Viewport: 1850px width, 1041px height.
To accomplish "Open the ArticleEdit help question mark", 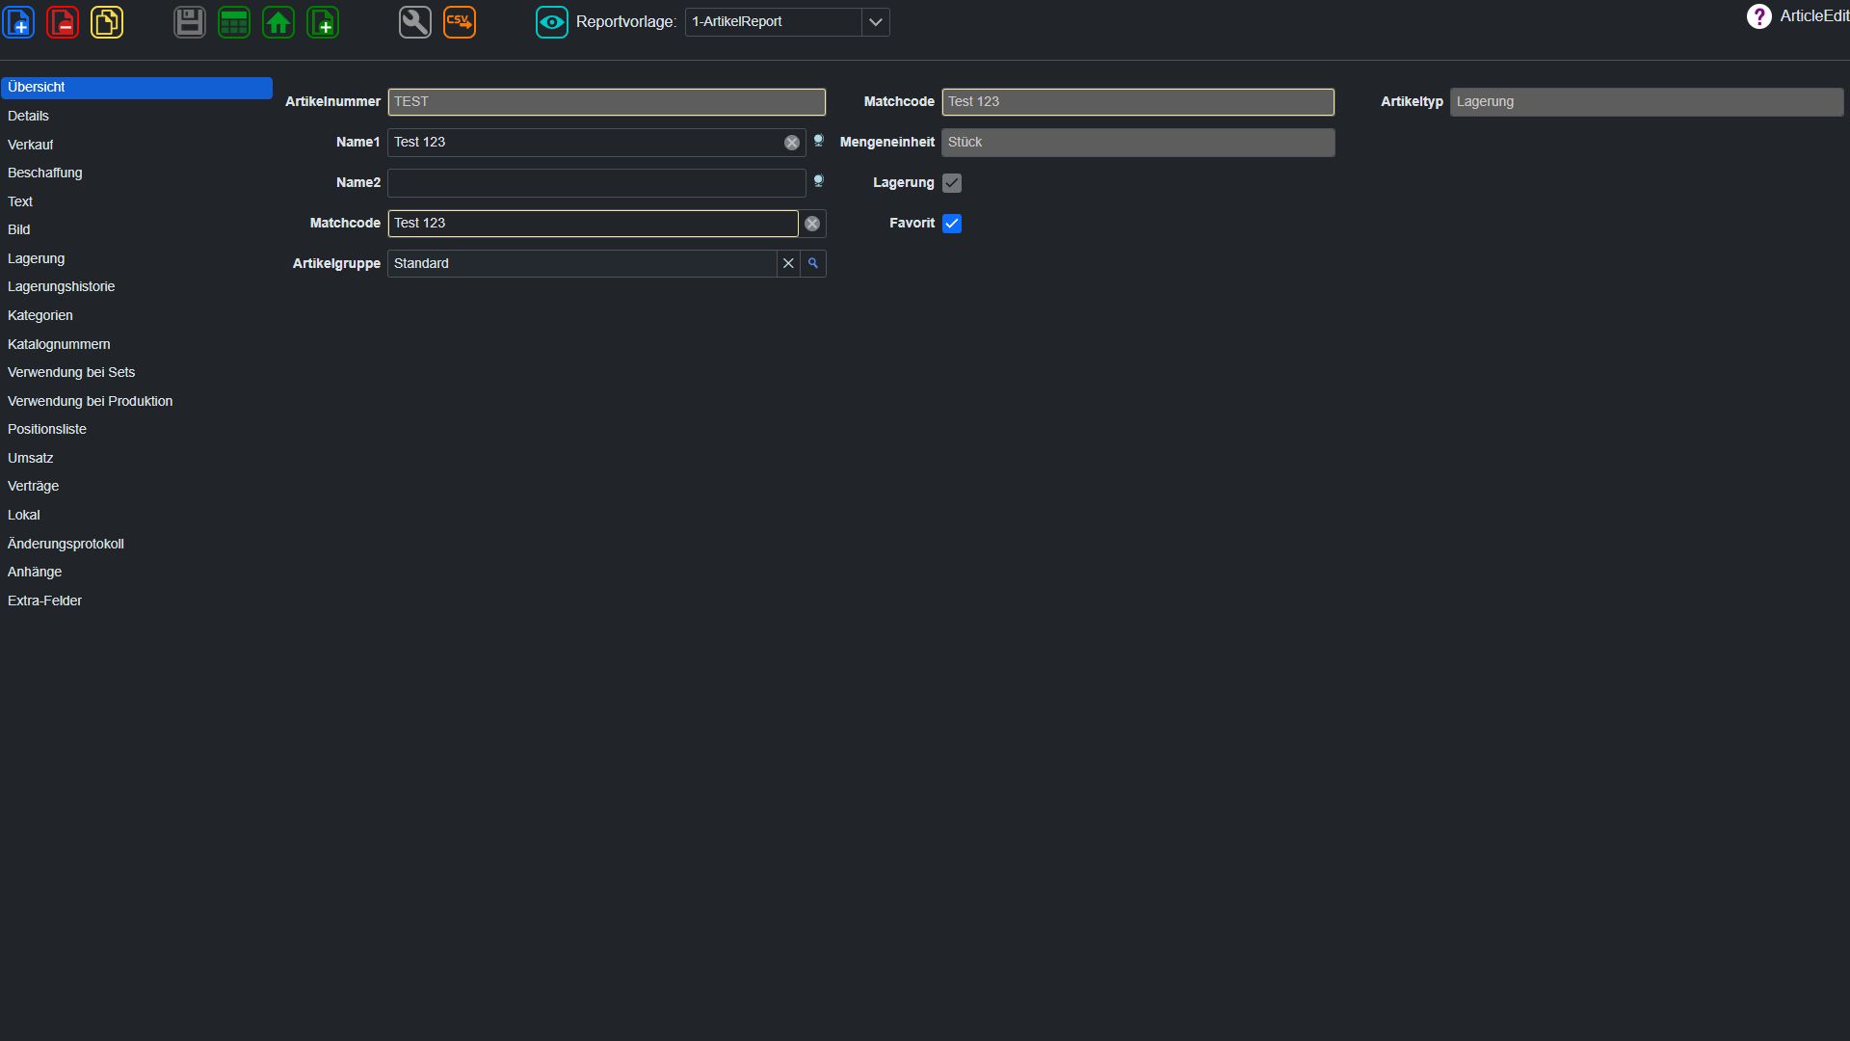I will (1758, 16).
